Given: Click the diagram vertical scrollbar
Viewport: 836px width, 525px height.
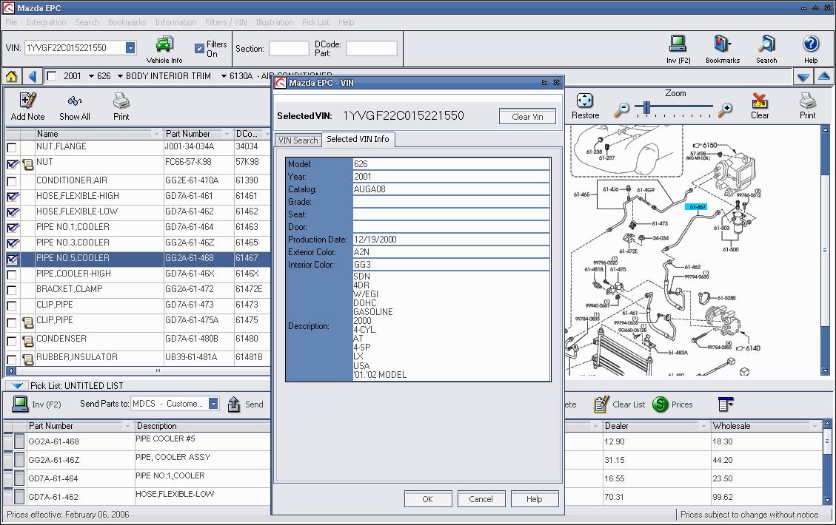Looking at the screenshot, I should pos(825,250).
